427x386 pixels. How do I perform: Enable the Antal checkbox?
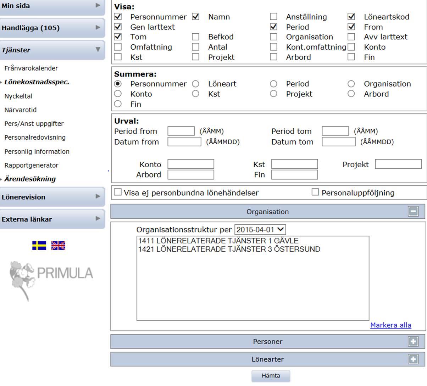(195, 47)
